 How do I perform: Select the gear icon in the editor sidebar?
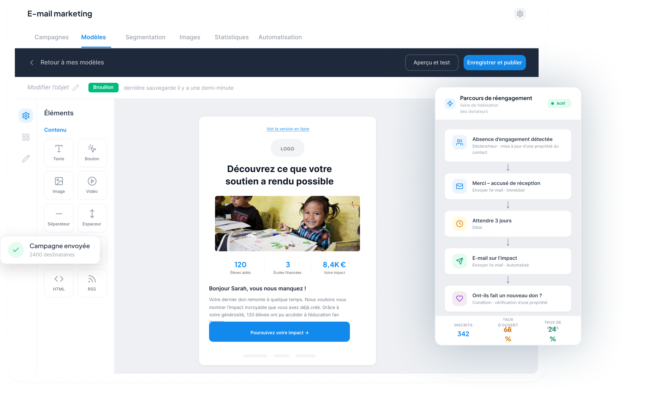(26, 115)
